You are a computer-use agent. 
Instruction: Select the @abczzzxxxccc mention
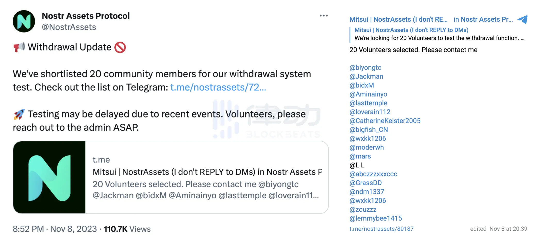point(373,174)
